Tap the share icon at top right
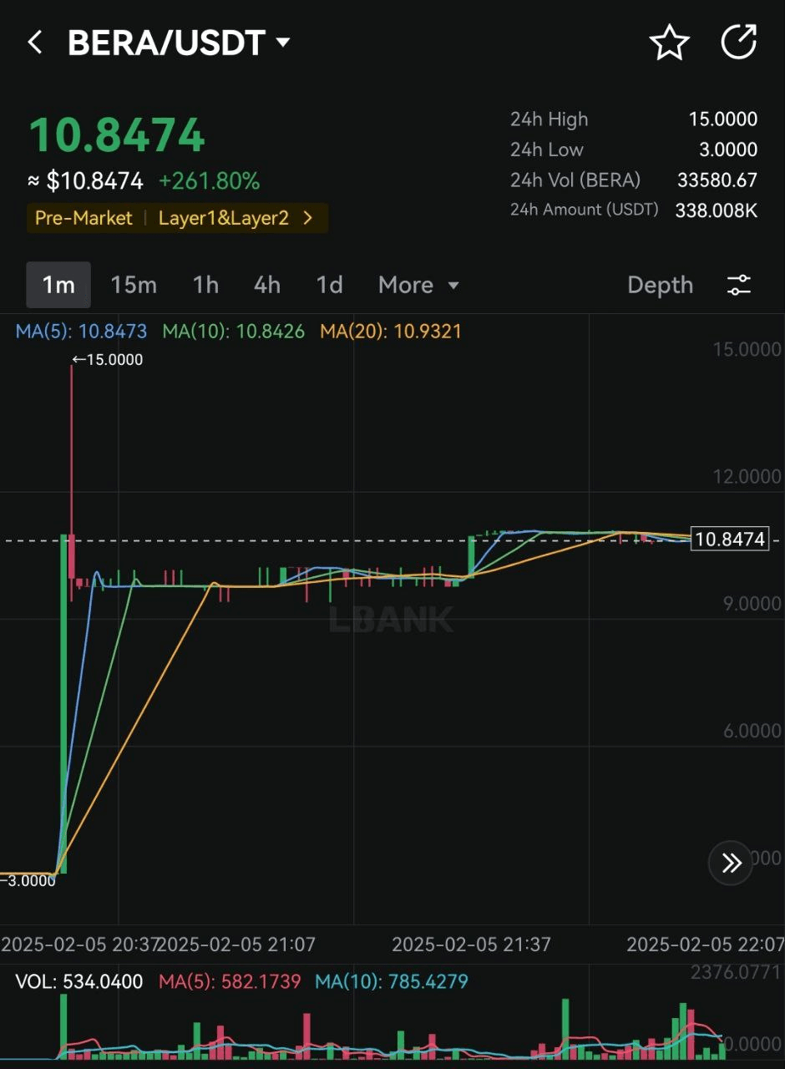785x1069 pixels. coord(739,42)
